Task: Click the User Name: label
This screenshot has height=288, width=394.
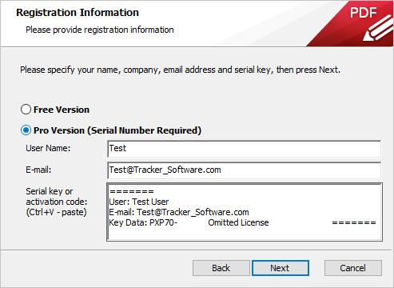Action: 48,148
